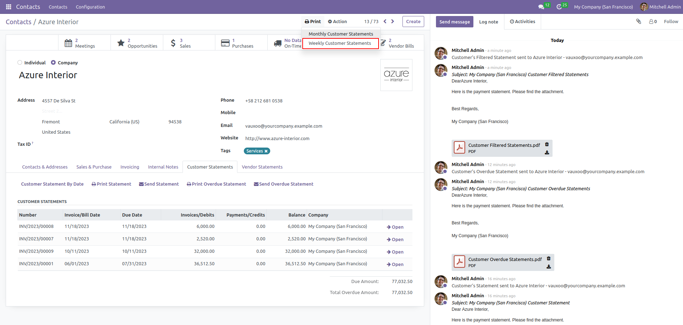The image size is (683, 325).
Task: Choose Monthly Customer Statements from Print menu
Action: pos(341,34)
